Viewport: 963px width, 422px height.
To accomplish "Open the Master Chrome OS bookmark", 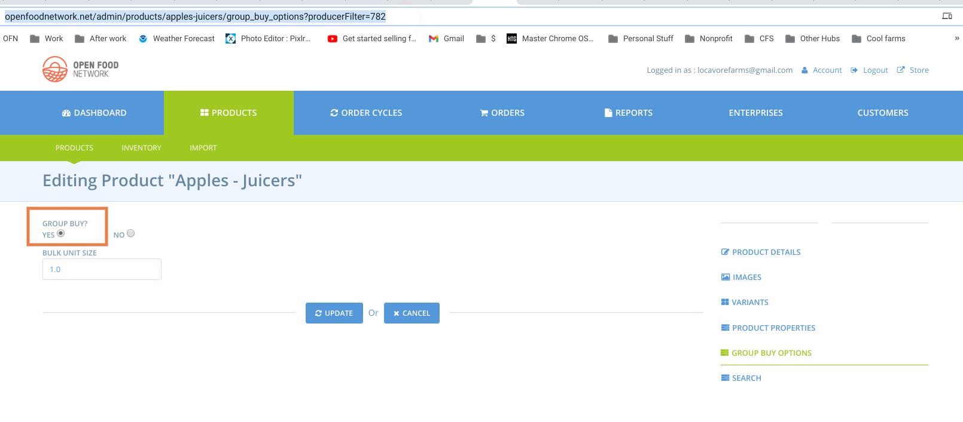I will [550, 38].
